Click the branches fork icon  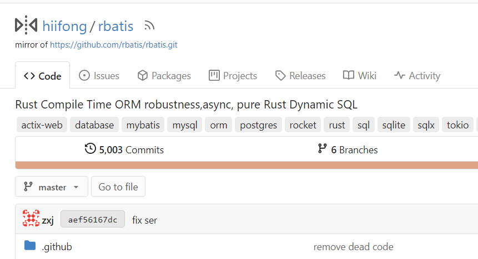pos(322,149)
